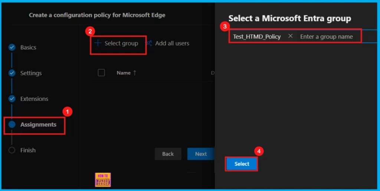
Task: Toggle the select-all checkbox in table header
Action: tap(101, 73)
